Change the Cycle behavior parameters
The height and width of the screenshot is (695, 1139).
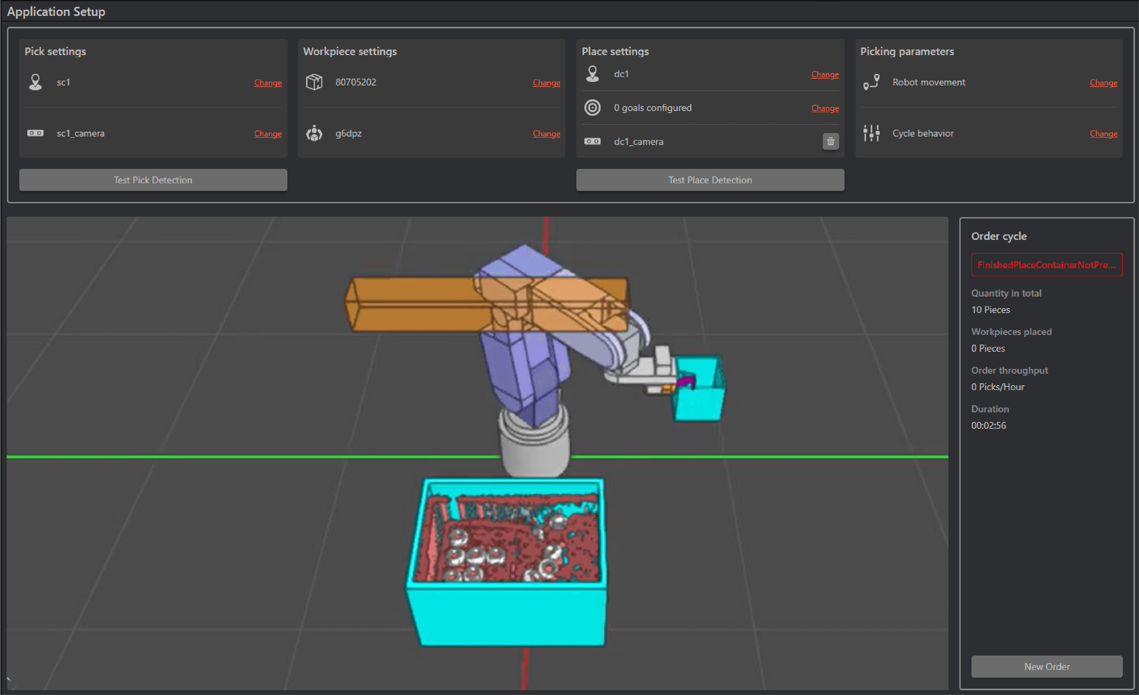1103,134
